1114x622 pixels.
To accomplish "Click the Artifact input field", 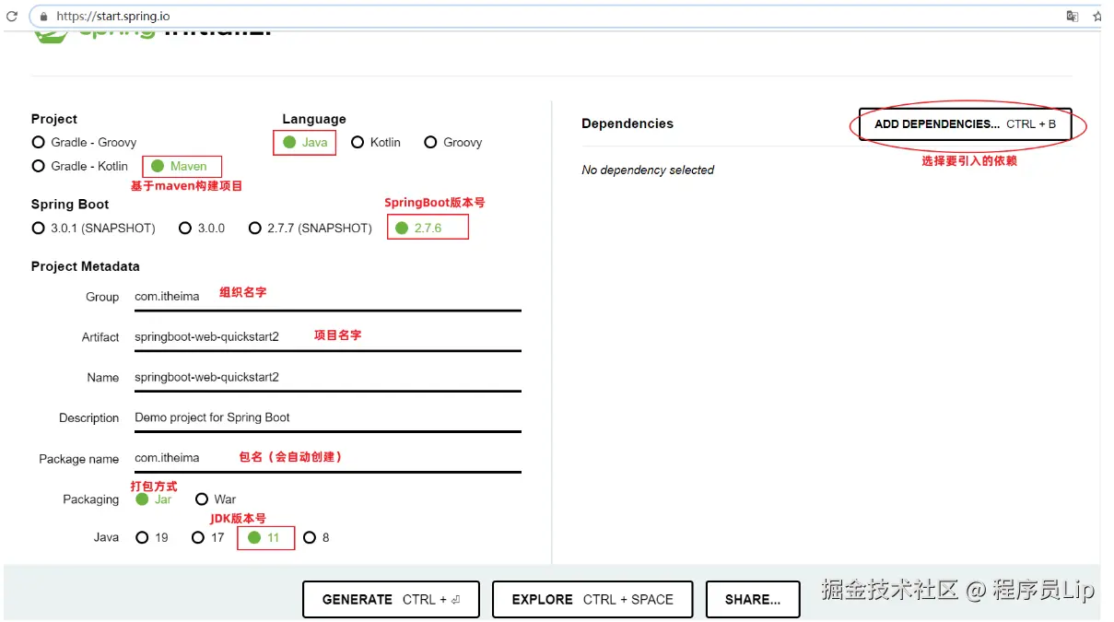I will pos(327,337).
